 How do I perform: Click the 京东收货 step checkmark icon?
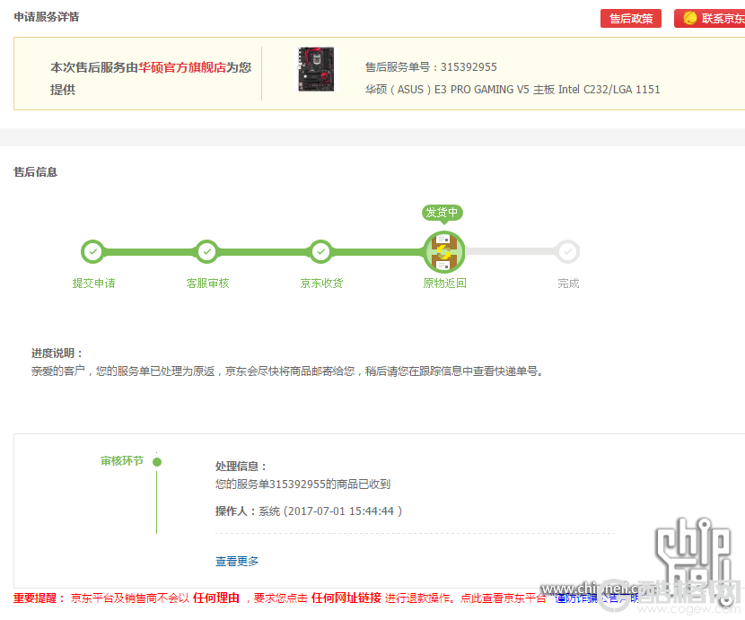[321, 251]
